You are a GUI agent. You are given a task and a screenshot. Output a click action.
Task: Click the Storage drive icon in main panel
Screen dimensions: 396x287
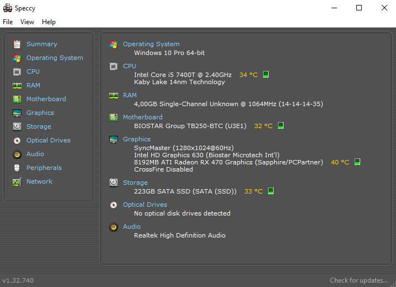pyautogui.click(x=114, y=183)
